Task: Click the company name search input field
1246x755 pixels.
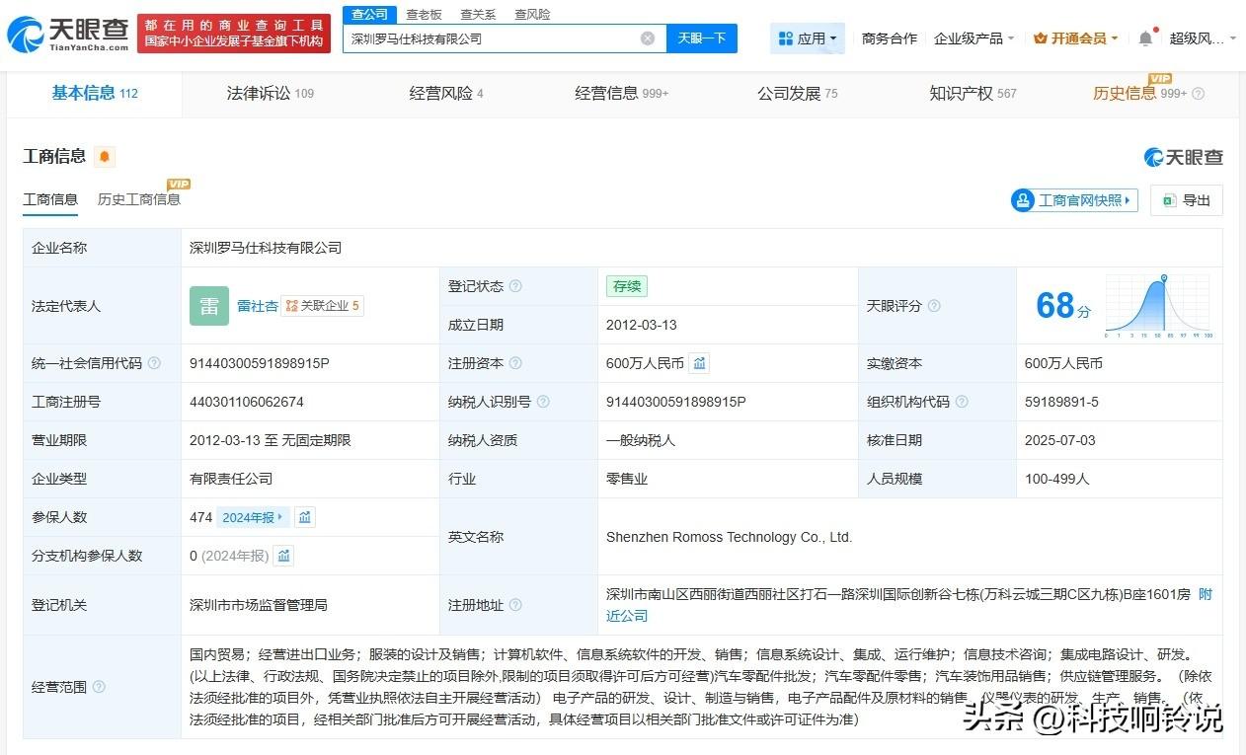Action: click(x=494, y=38)
